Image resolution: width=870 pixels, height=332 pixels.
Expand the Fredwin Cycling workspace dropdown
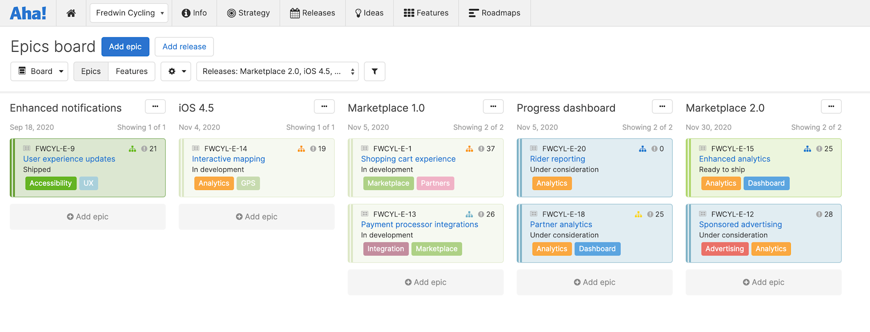(x=129, y=13)
